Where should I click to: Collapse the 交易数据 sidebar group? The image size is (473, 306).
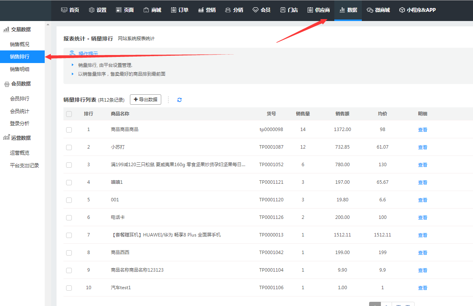click(17, 29)
